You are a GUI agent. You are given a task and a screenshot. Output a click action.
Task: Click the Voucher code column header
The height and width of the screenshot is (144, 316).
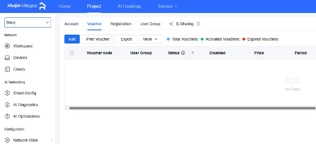pos(100,53)
